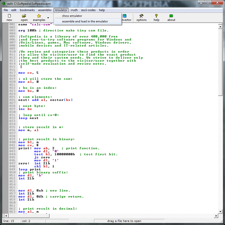Click 'next: add al, vector[bx]' line
The width and height of the screenshot is (225, 225).
[x=46, y=100]
